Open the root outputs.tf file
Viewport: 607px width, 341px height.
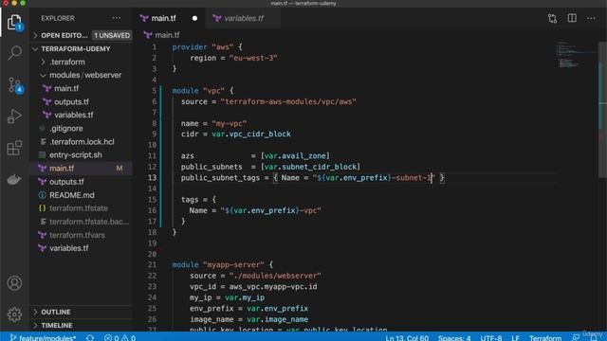pyautogui.click(x=66, y=181)
